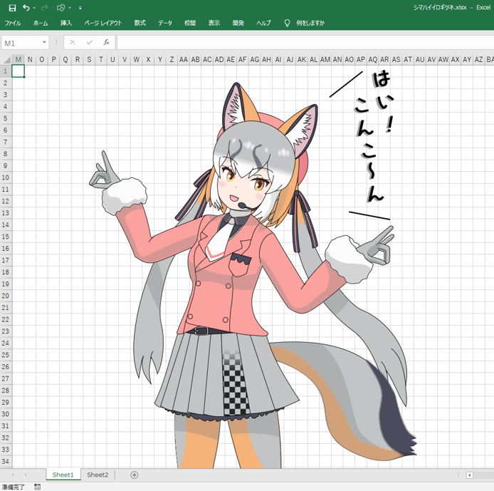Click inside the formula bar input
This screenshot has height=491, width=494.
[305, 43]
